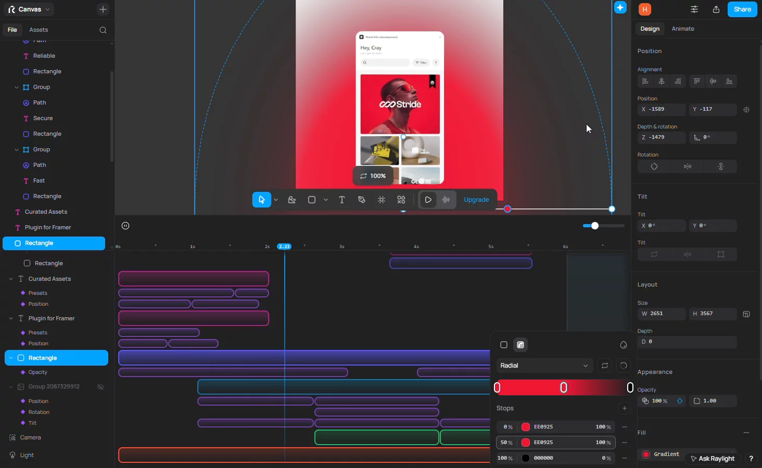Remove the 000000 gradient stop

(625, 458)
